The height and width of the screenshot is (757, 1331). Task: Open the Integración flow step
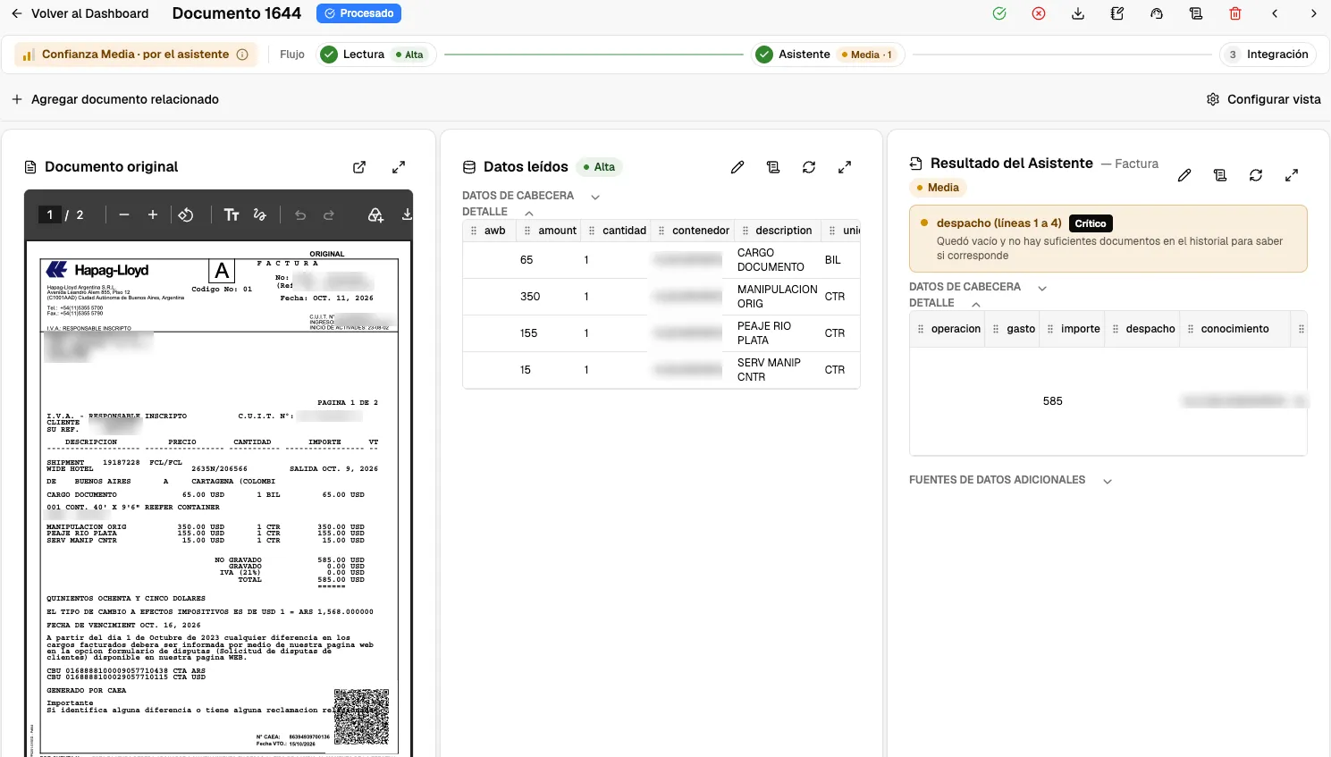click(x=1268, y=55)
